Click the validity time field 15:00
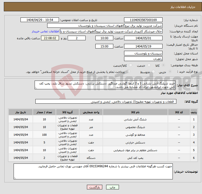 pyautogui.click(x=104, y=46)
